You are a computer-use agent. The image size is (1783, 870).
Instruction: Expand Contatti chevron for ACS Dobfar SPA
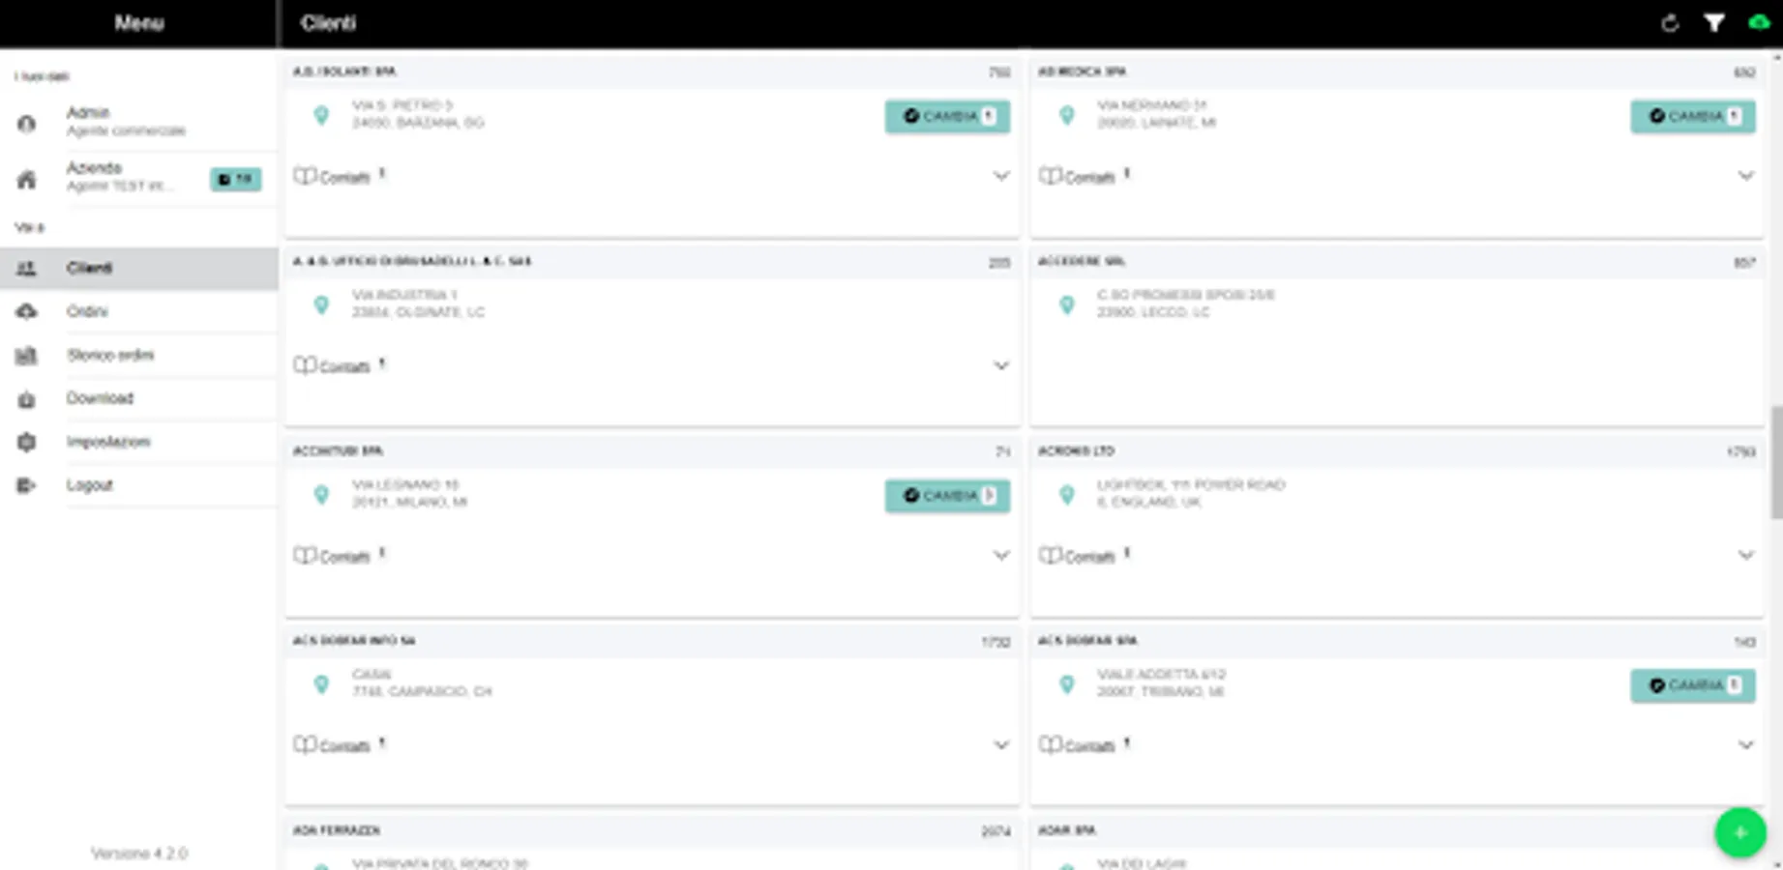point(1746,744)
